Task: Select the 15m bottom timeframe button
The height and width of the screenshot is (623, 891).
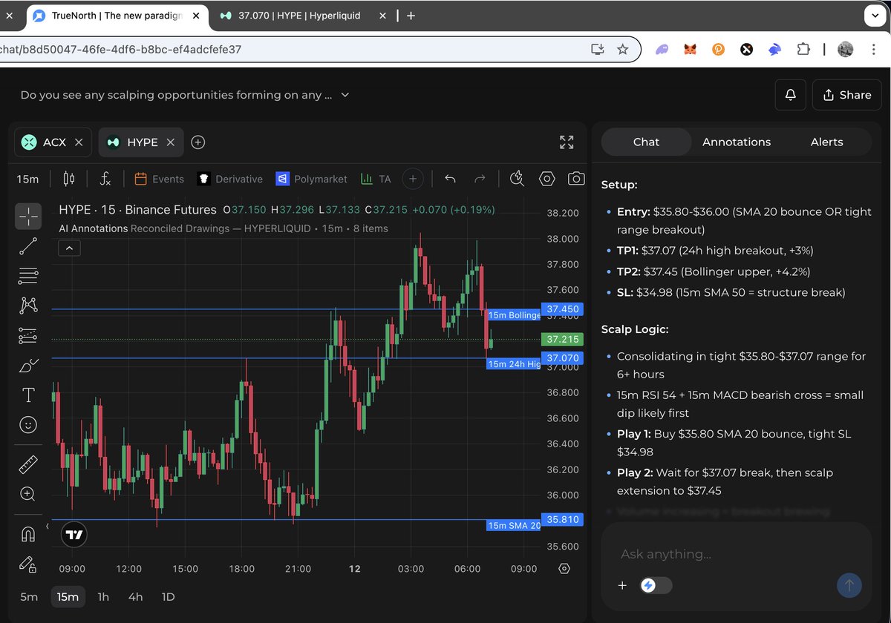Action: (x=68, y=596)
